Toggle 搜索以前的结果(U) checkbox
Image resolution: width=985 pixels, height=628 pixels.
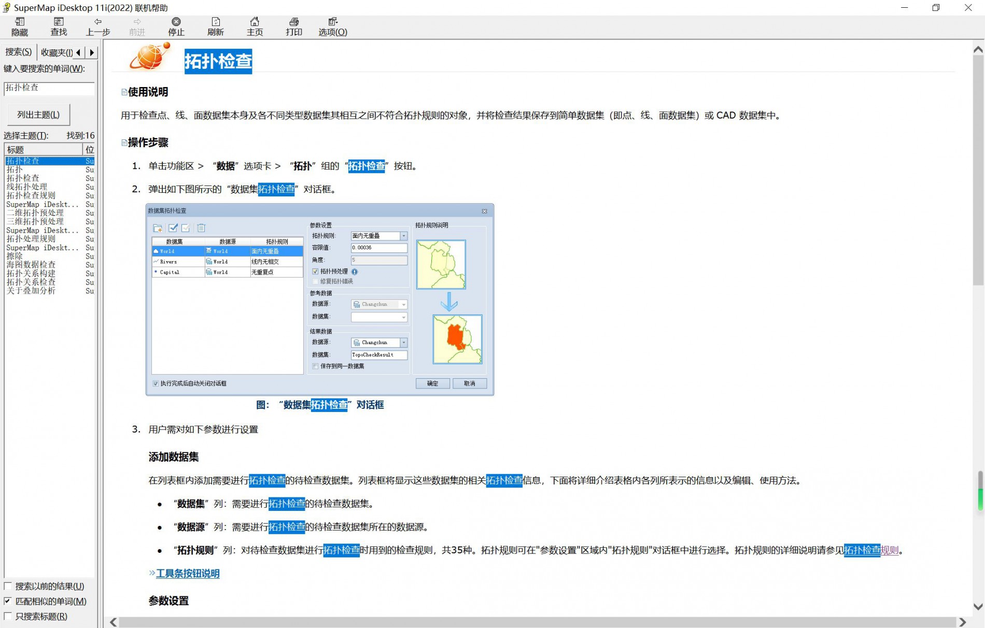(x=8, y=586)
